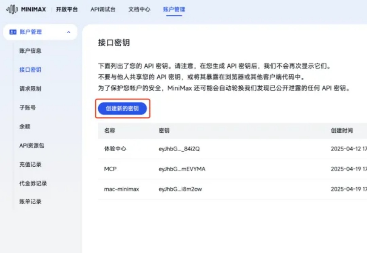The width and height of the screenshot is (367, 253).
Task: Select the MCP key name
Action: pos(110,169)
